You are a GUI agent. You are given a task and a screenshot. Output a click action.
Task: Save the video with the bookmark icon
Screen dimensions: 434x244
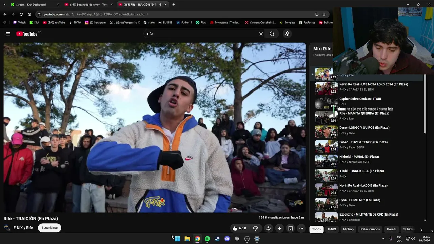[291, 228]
